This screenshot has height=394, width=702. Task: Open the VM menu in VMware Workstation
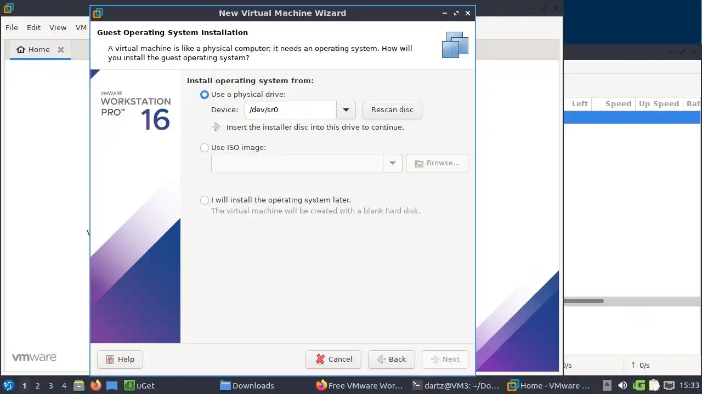pos(81,27)
